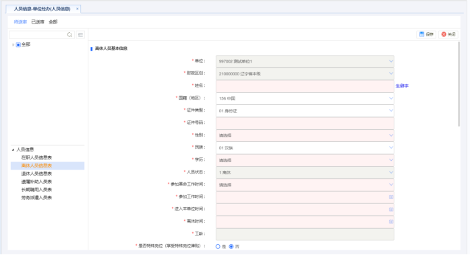470x255 pixels.
Task: Open calendar picker for 参加工作时间
Action: coord(391,197)
